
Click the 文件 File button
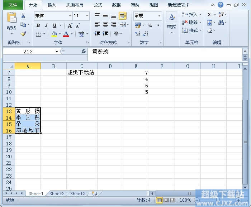(x=13, y=5)
